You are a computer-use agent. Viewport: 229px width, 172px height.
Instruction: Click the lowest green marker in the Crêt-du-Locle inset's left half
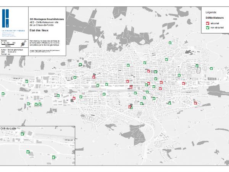coord(28,152)
